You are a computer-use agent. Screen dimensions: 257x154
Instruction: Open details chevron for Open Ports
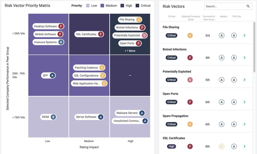(244, 102)
